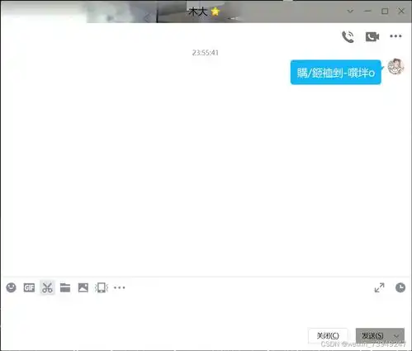Click into the message input field
This screenshot has width=412, height=351.
[x=206, y=311]
